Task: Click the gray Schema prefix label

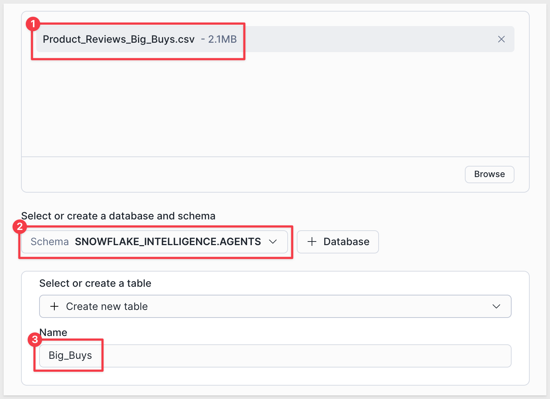Action: tap(50, 241)
